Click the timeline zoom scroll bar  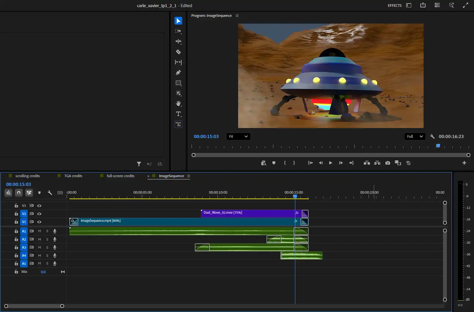[34, 306]
